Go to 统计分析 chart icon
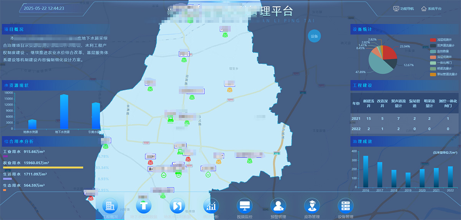461x220 pixels. tap(211, 206)
